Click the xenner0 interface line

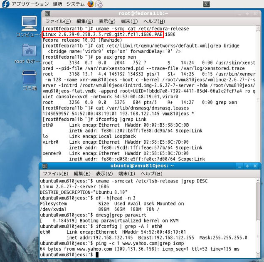pos(116,153)
